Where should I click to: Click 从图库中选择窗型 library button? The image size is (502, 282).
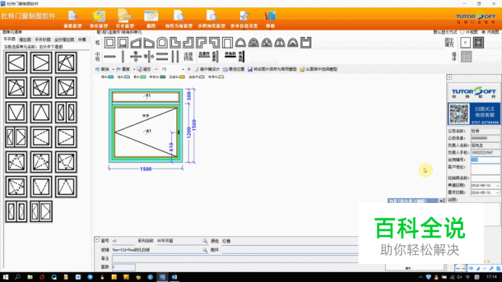[318, 69]
